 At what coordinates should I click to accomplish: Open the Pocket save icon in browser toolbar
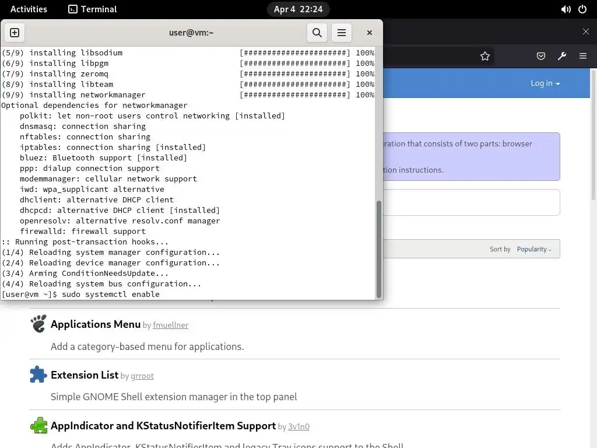coord(540,57)
